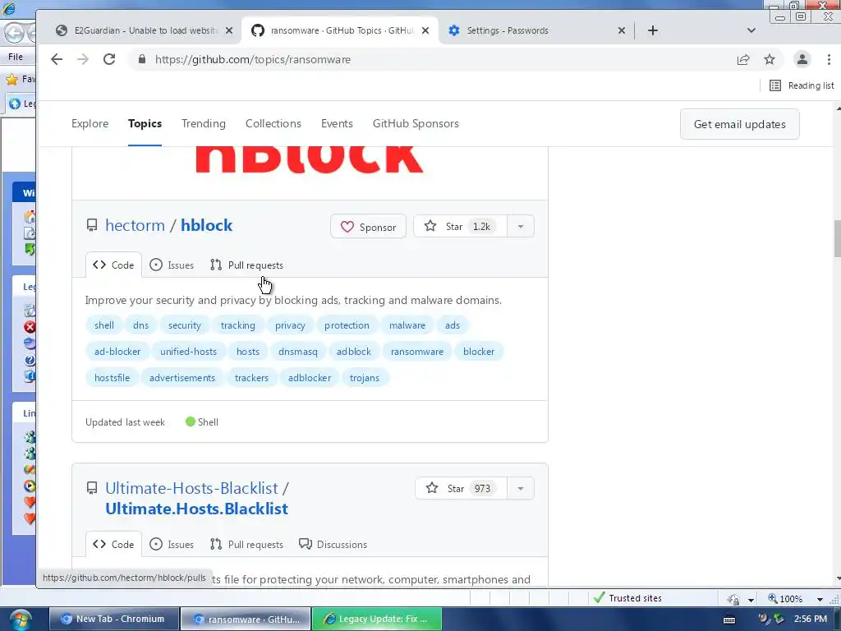Open the Events navigation link

pyautogui.click(x=337, y=123)
